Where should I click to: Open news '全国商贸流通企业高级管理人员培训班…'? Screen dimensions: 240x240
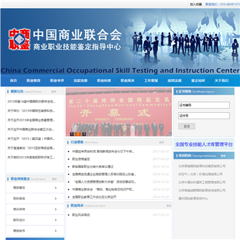104,174
